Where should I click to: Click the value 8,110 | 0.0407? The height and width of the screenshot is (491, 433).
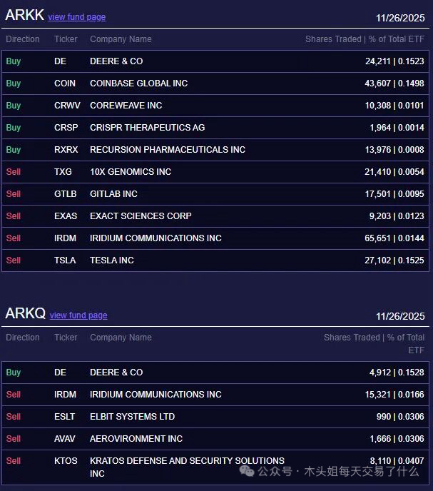pos(397,461)
